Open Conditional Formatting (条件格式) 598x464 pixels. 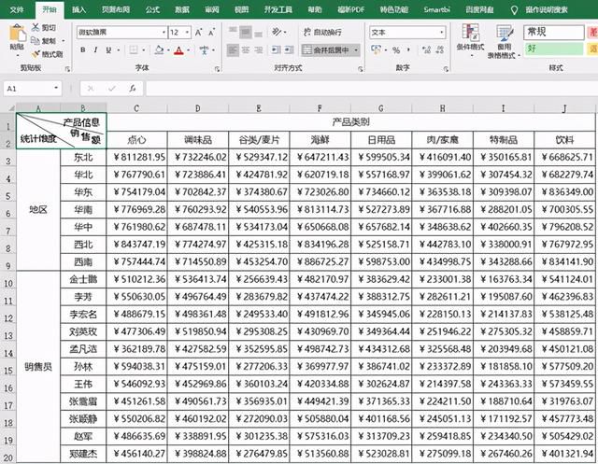(470, 41)
